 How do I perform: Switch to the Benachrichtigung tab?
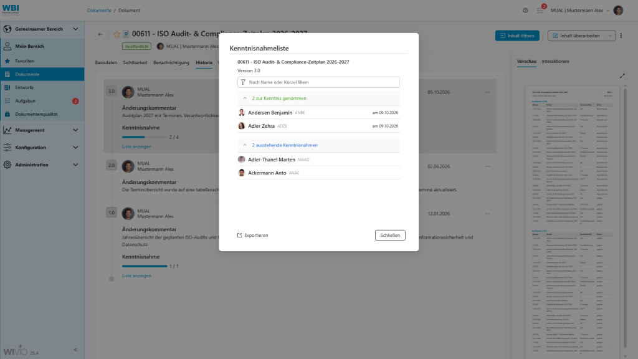171,63
